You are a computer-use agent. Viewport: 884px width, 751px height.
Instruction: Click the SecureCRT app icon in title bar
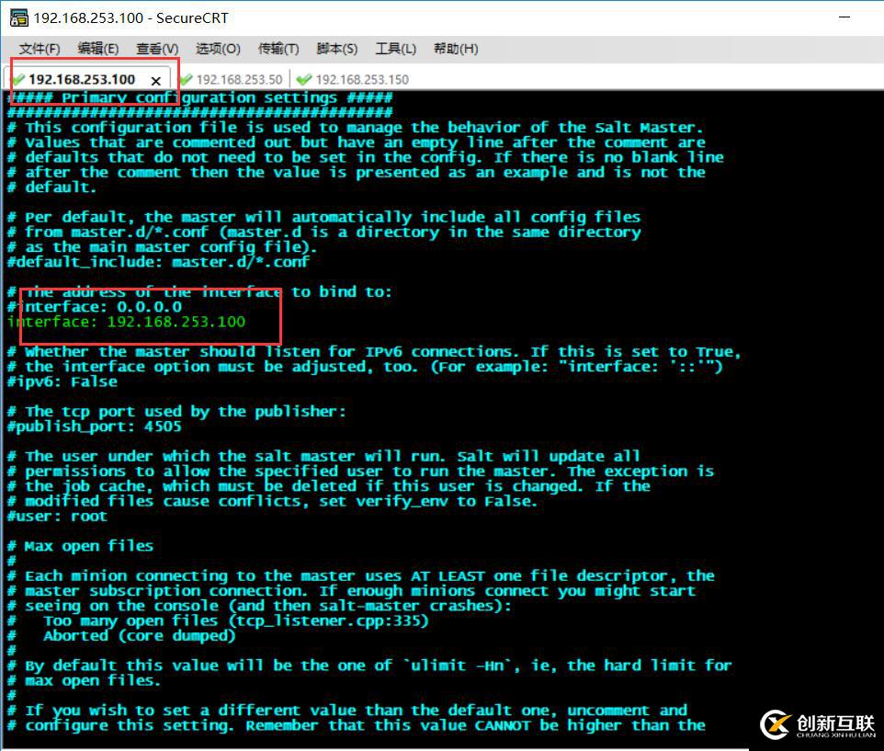point(18,18)
